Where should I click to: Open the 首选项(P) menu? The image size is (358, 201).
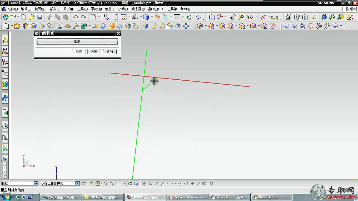pyautogui.click(x=138, y=9)
